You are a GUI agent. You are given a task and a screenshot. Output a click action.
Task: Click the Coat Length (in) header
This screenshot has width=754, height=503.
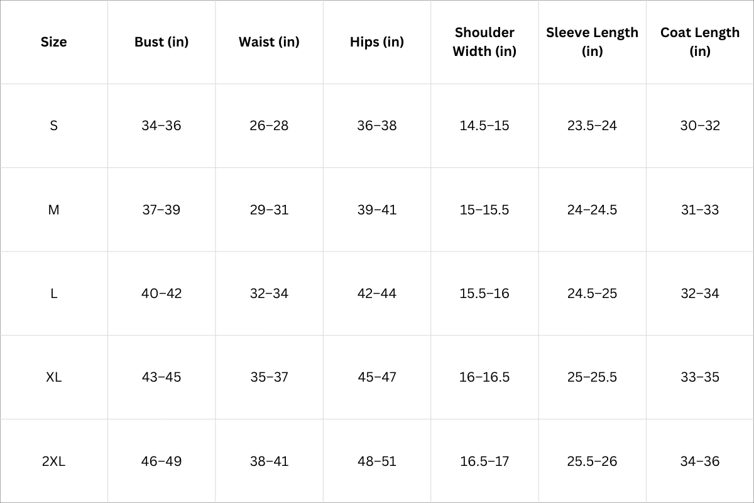coord(700,42)
